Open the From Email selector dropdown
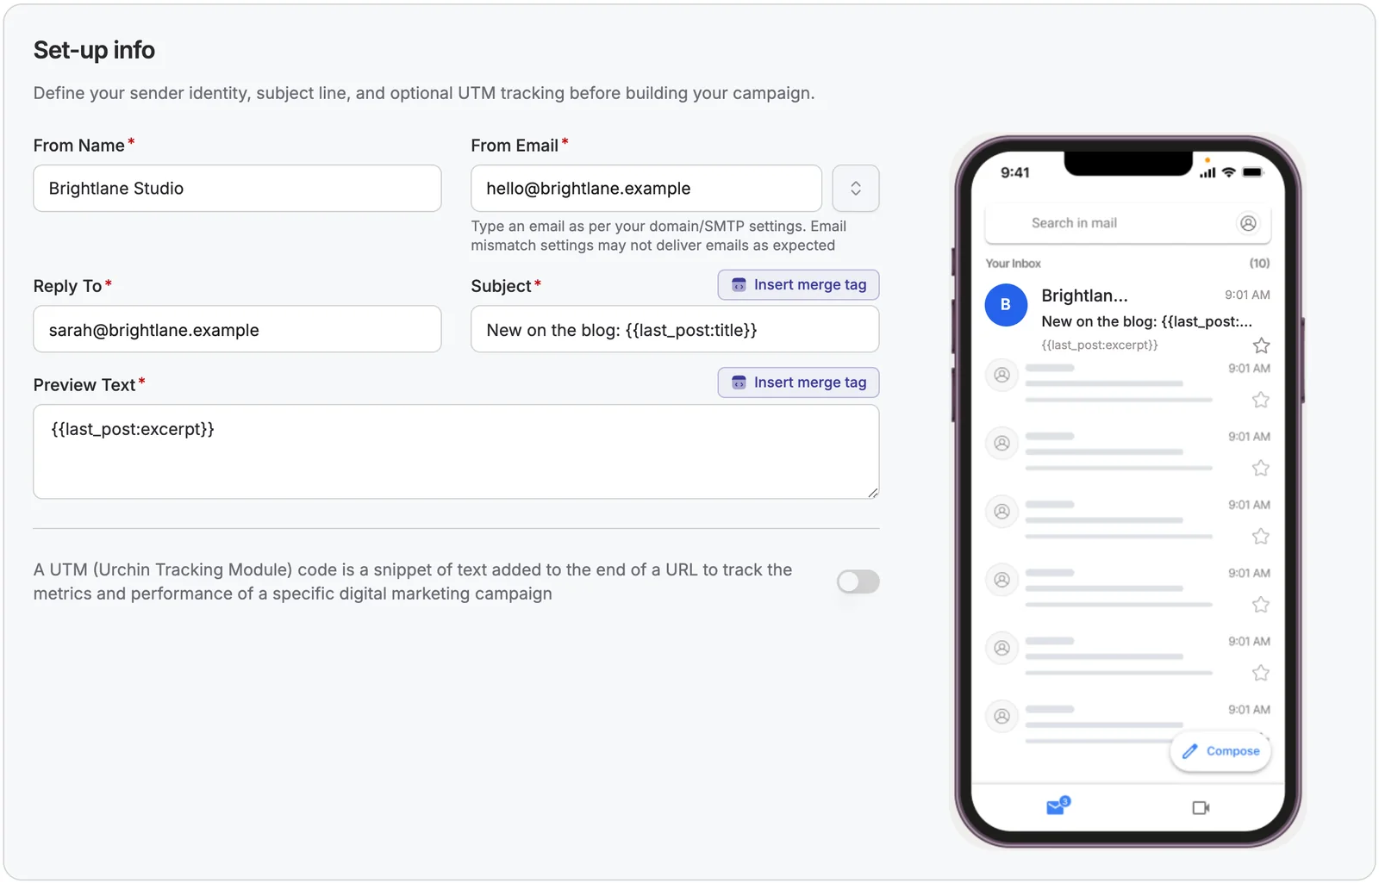The width and height of the screenshot is (1379, 883). 855,188
